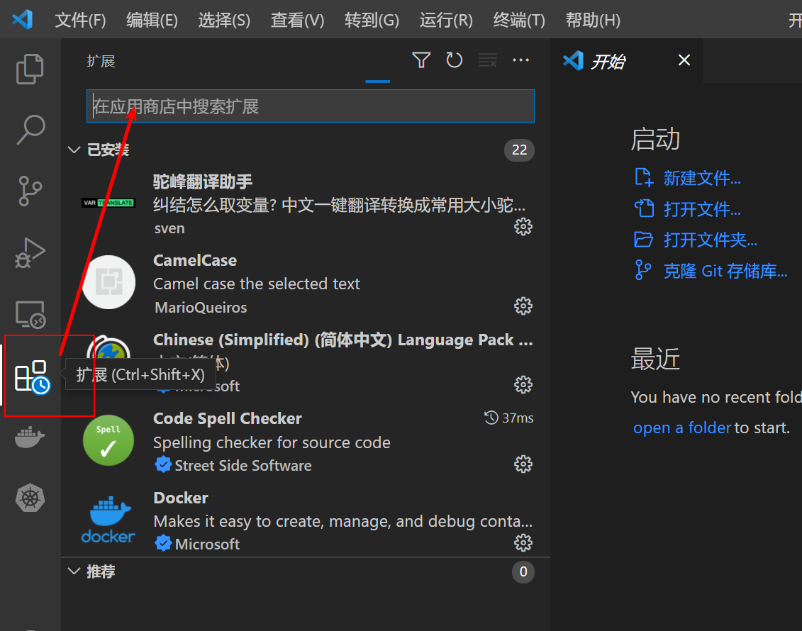Open the 选择(S) menu
802x631 pixels.
(224, 21)
